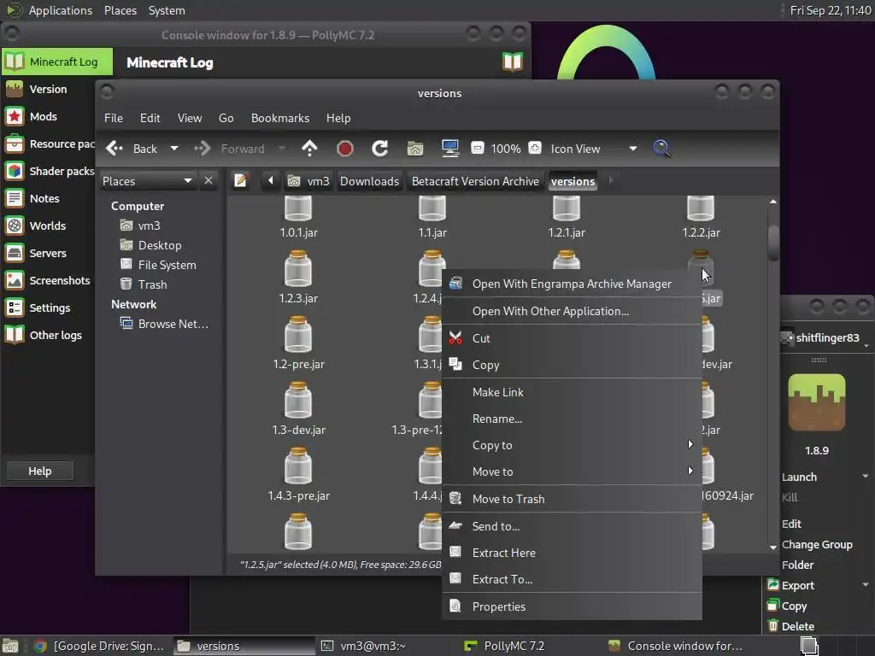Click Change Group in PollyMC panel
Image resolution: width=875 pixels, height=656 pixels.
click(817, 544)
